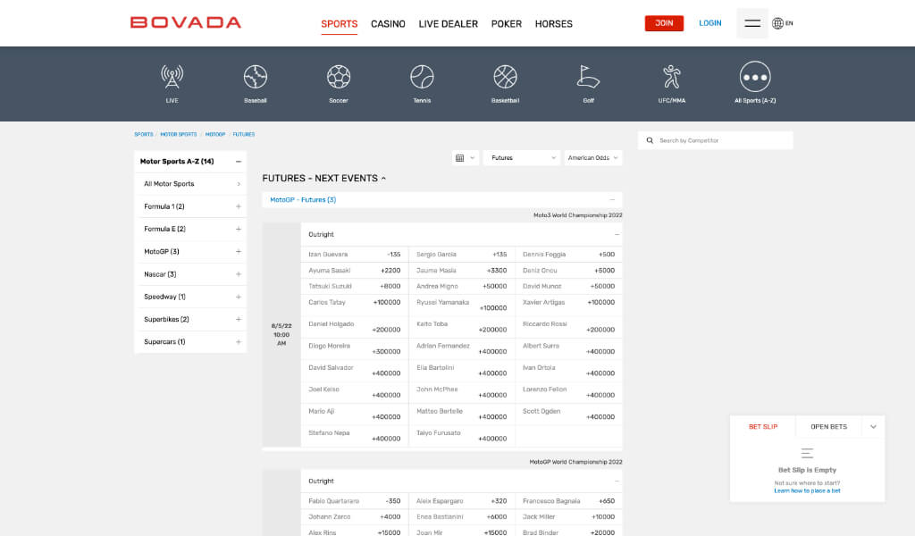
Task: Click the MotoGP - Futures (3) link
Action: pyautogui.click(x=303, y=200)
